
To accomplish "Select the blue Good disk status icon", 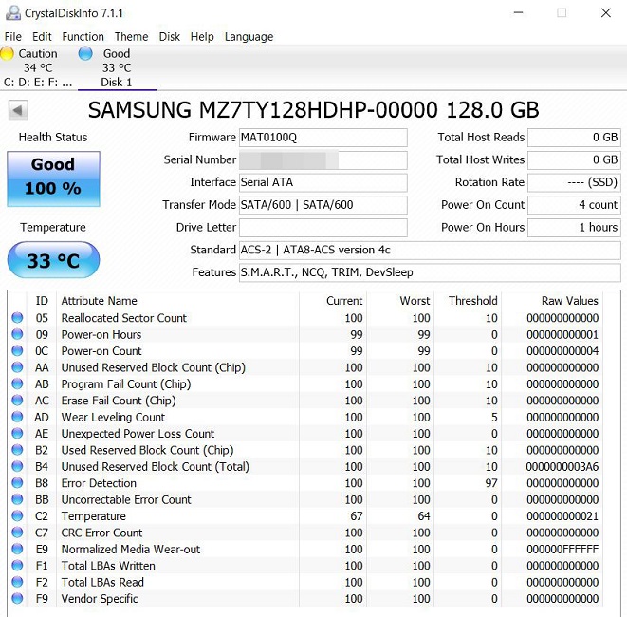I will point(86,54).
